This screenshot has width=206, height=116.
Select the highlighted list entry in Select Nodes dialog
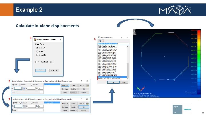(x=52, y=103)
